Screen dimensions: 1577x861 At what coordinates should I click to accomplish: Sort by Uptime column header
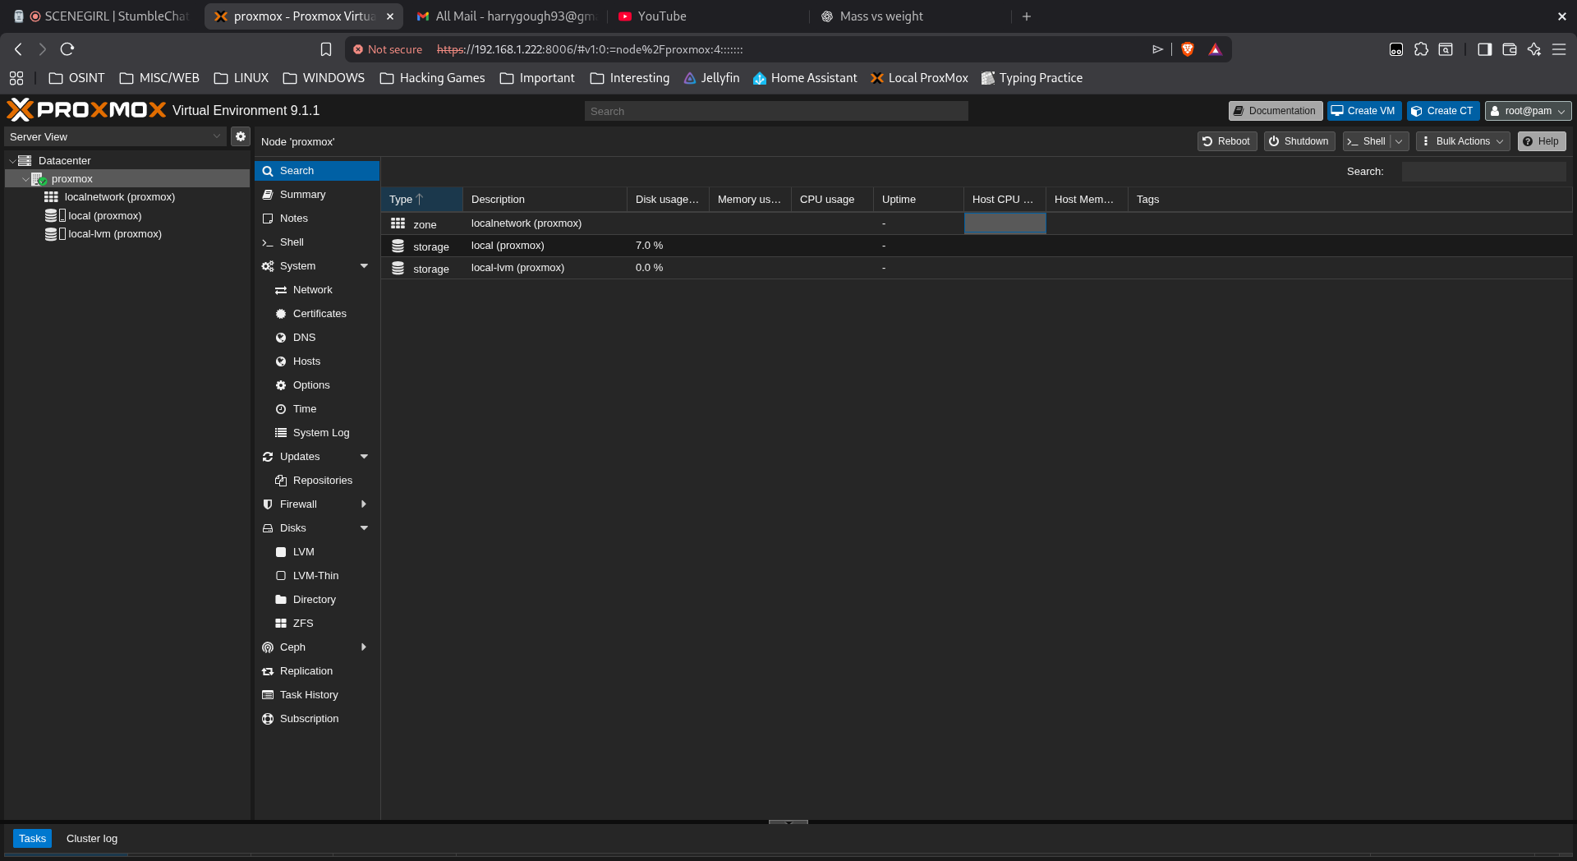click(x=918, y=200)
